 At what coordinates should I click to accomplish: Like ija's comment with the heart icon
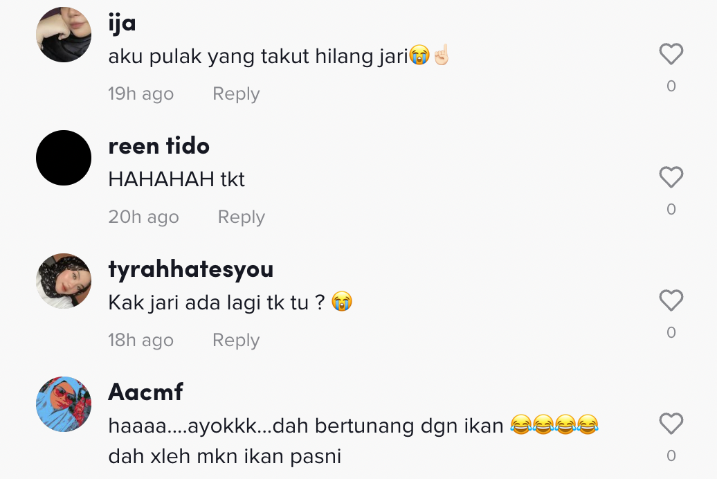(671, 54)
